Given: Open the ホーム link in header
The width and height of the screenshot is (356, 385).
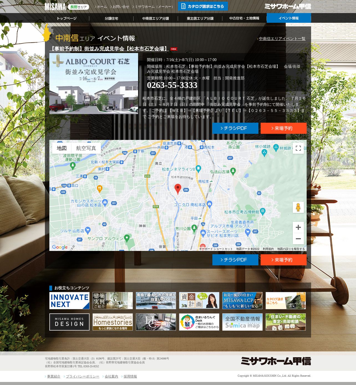Looking at the screenshot, I should point(101,7).
